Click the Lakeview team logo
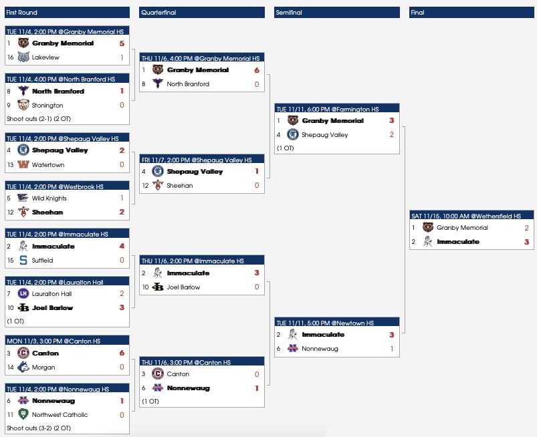The height and width of the screenshot is (437, 537). (x=23, y=57)
